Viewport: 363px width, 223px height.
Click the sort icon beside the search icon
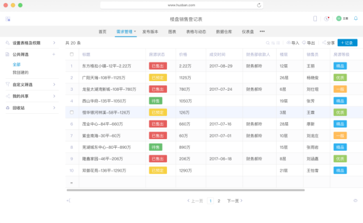273,43
